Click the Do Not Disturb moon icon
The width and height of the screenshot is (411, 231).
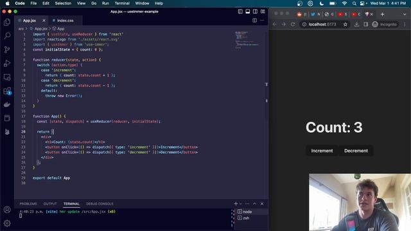click(322, 3)
